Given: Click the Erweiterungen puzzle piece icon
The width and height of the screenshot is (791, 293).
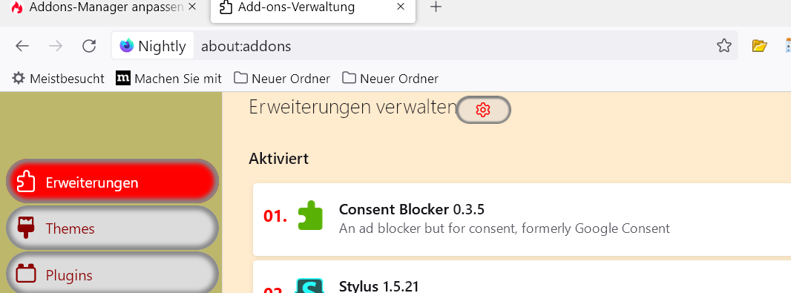Looking at the screenshot, I should pyautogui.click(x=26, y=182).
